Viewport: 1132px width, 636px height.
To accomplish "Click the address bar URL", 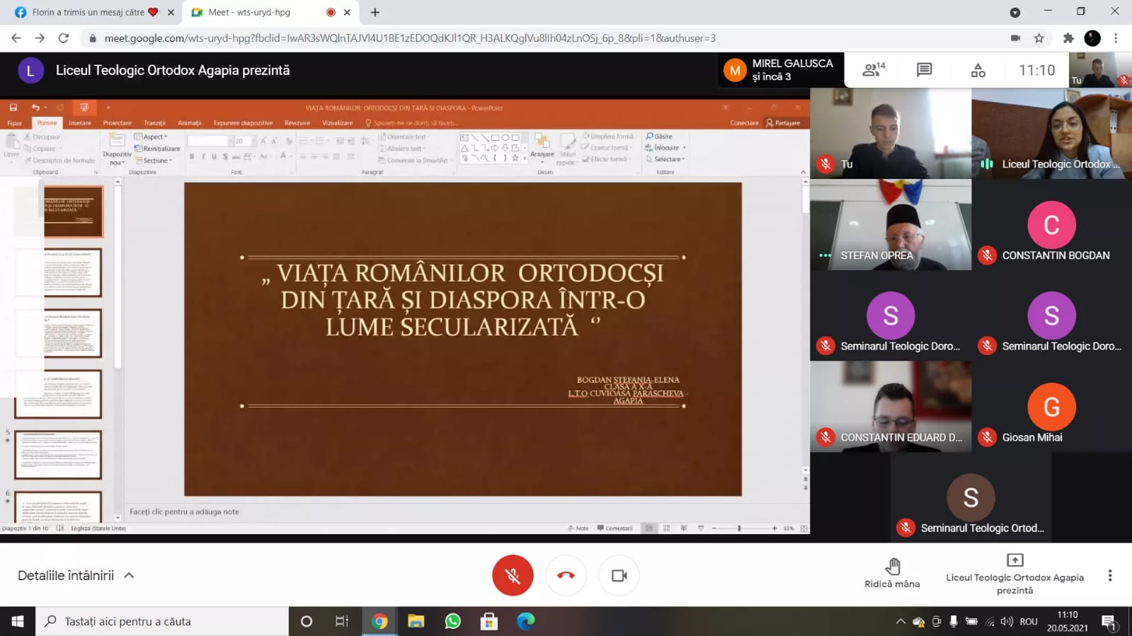I will [x=409, y=38].
